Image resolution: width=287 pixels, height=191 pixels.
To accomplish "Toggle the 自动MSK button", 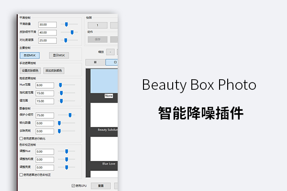I will click(x=30, y=55).
